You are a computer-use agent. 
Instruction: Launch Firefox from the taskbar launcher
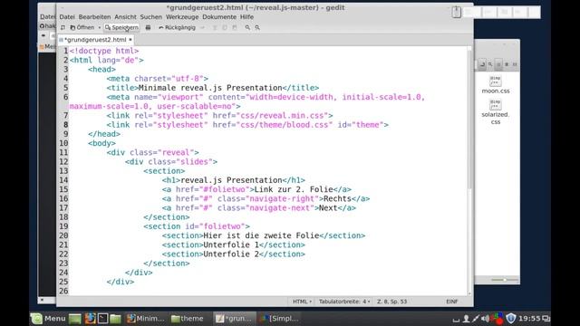pyautogui.click(x=90, y=318)
